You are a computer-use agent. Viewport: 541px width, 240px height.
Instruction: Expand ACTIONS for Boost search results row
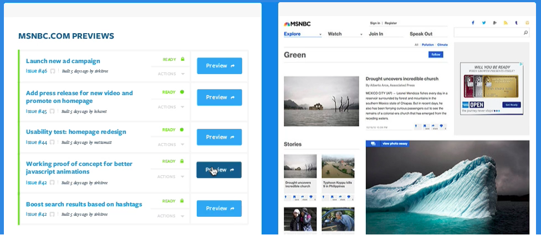171,216
